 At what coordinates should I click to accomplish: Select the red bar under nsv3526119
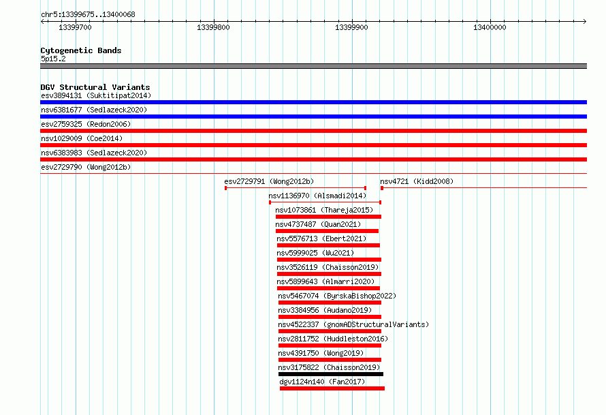tap(330, 274)
